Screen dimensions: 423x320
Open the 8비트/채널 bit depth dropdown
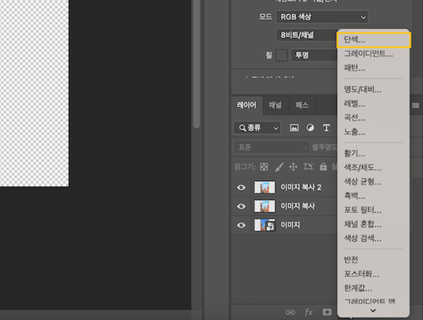point(307,35)
